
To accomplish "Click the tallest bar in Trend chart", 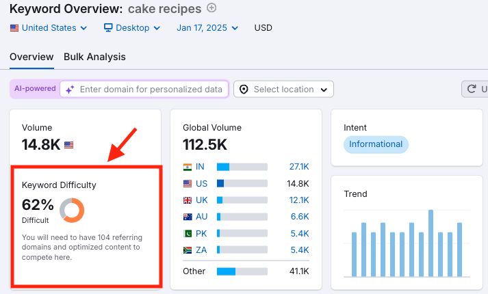I will click(431, 243).
